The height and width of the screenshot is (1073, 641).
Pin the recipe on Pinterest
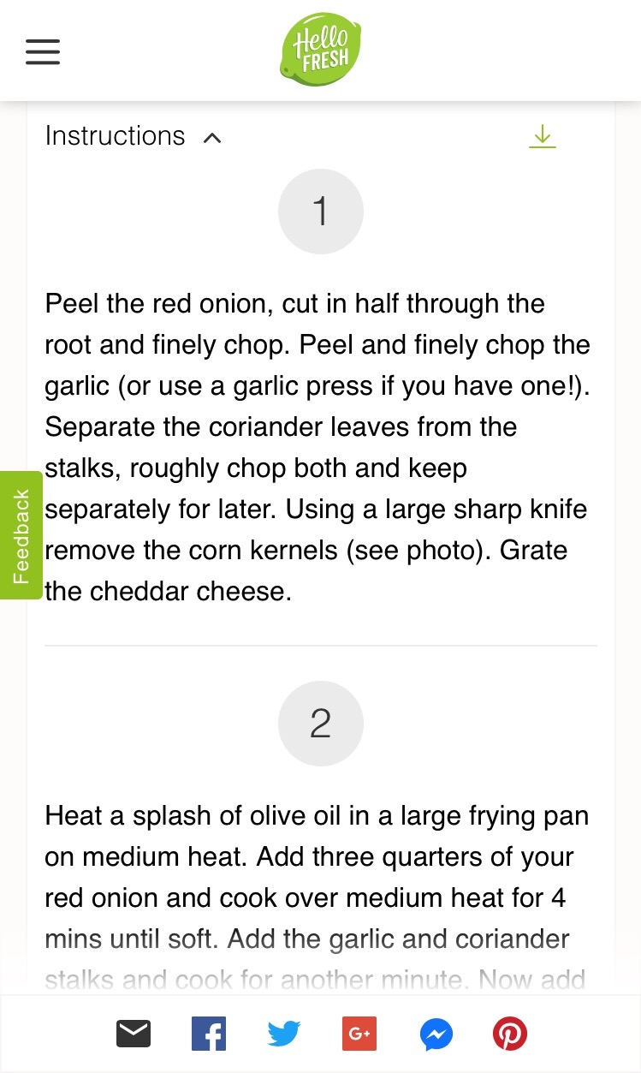[510, 1034]
